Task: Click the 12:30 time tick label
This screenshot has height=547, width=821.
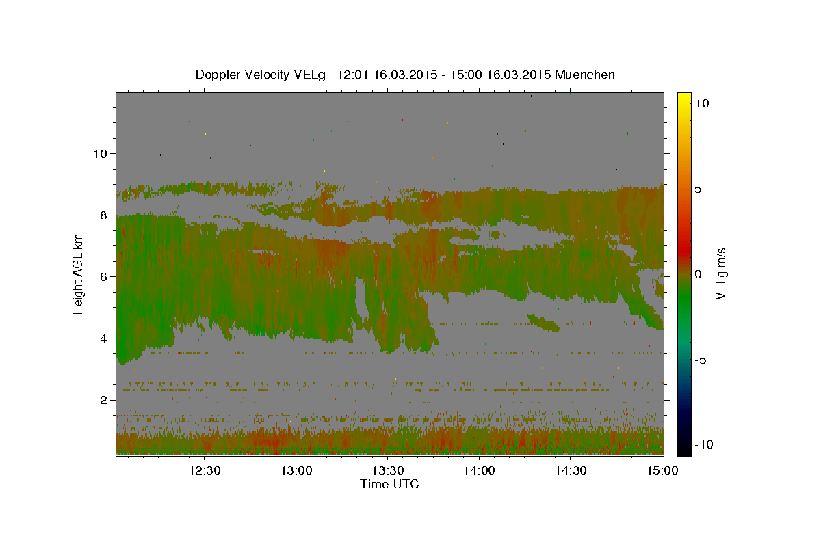Action: coord(205,470)
